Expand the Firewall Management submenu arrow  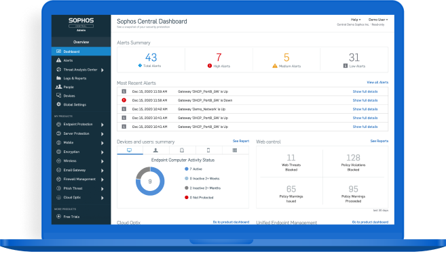click(x=103, y=179)
